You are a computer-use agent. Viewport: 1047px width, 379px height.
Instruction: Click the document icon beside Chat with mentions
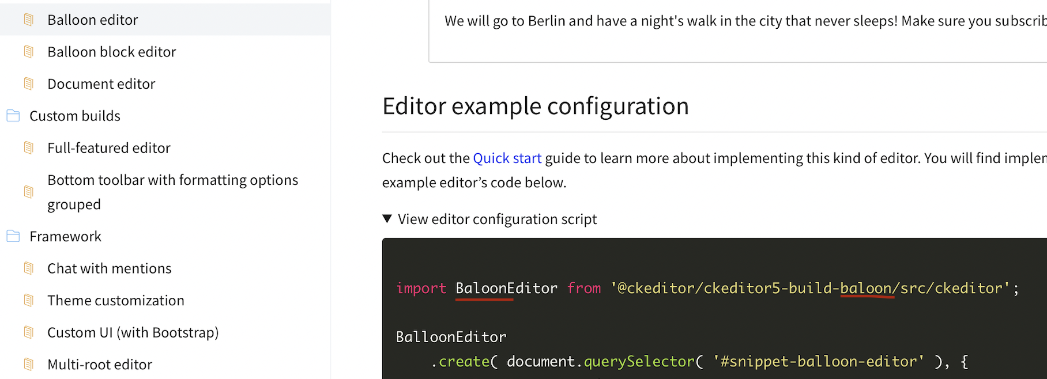pyautogui.click(x=28, y=268)
